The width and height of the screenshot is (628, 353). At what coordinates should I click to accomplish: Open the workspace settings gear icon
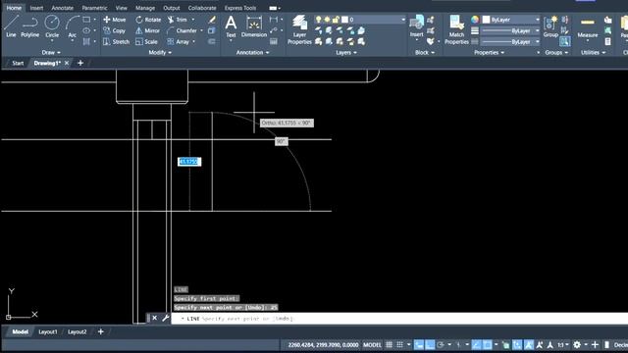tap(577, 344)
